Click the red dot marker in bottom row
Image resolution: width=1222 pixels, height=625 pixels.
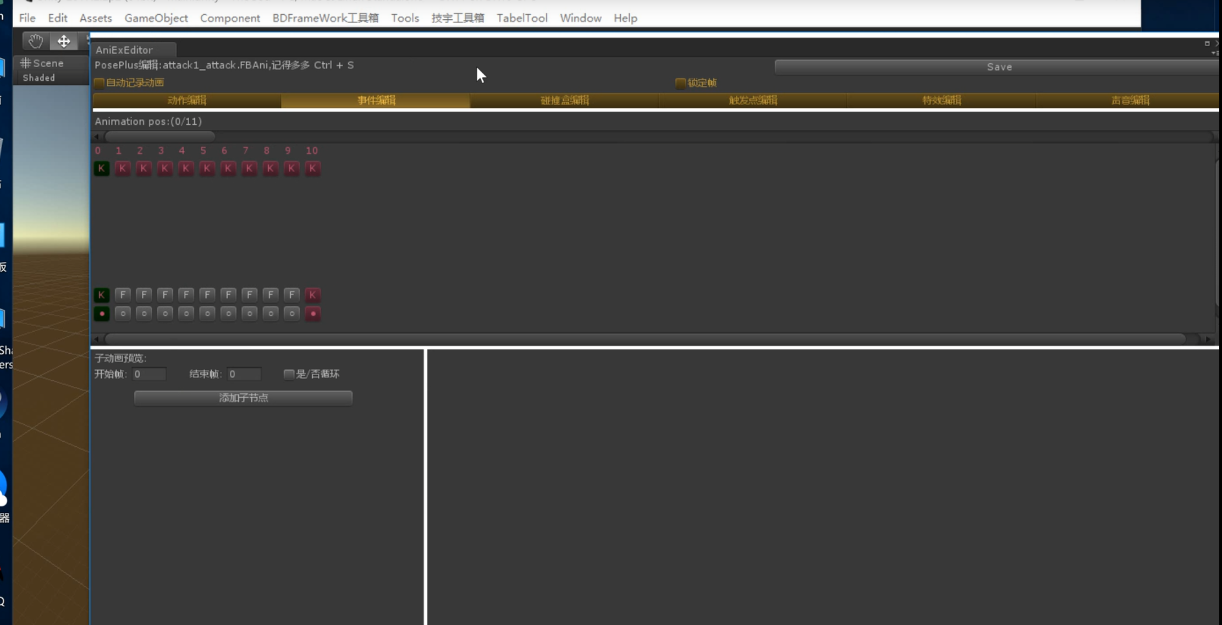point(312,314)
